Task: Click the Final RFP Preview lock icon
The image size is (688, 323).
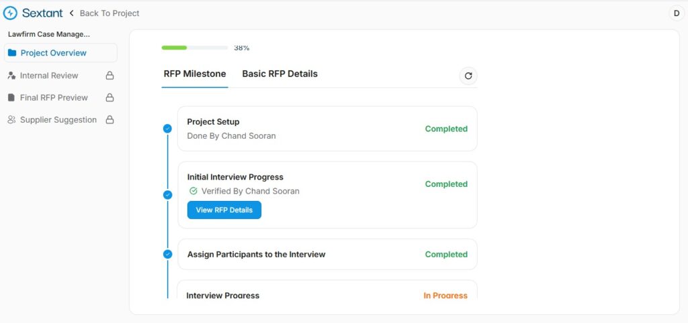Action: [110, 98]
